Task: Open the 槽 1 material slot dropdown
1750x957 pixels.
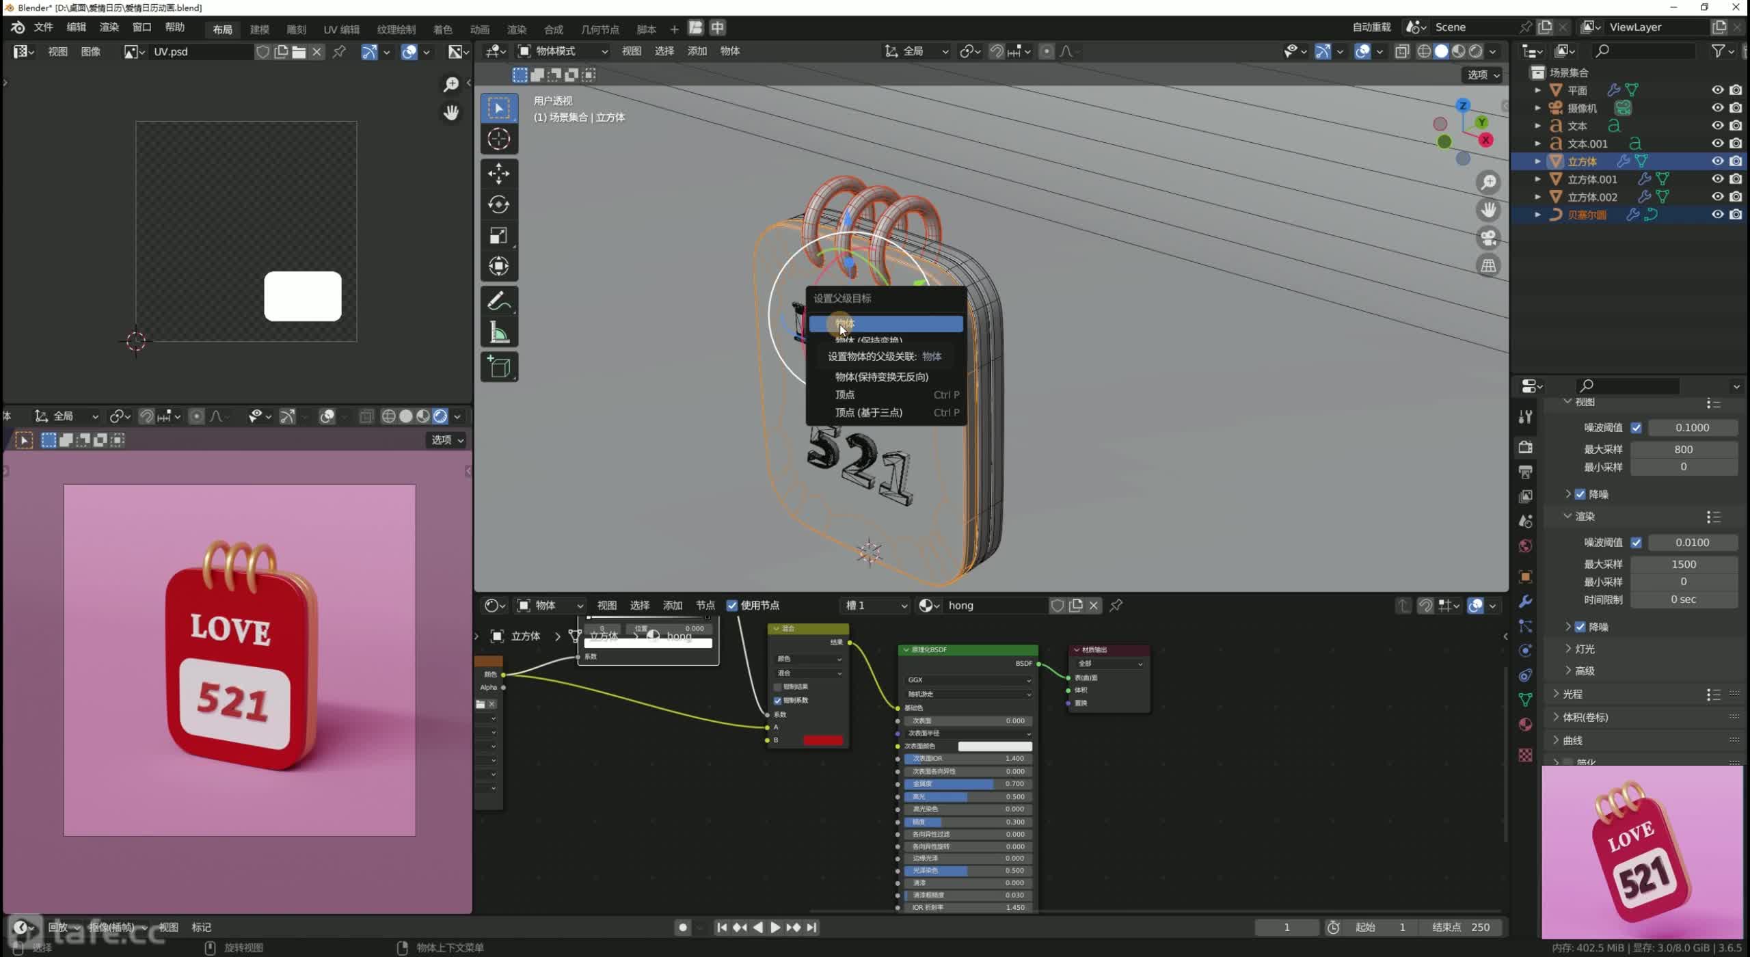Action: (876, 606)
